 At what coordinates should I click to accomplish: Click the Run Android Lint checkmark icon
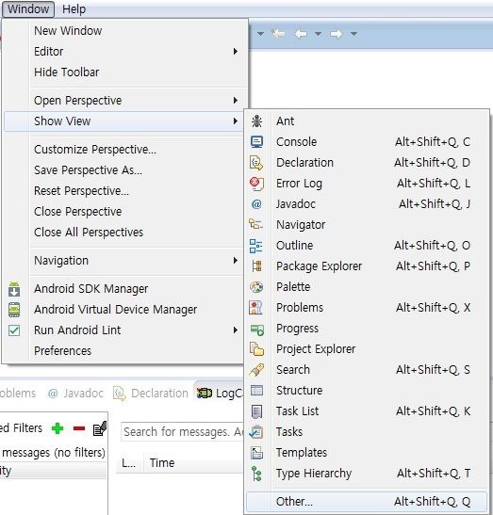tap(14, 330)
